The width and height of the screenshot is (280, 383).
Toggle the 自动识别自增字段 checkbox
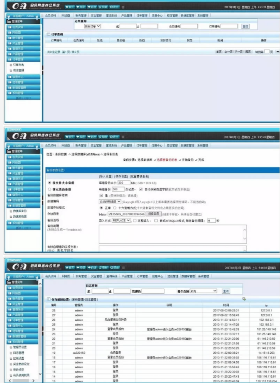click(x=141, y=189)
